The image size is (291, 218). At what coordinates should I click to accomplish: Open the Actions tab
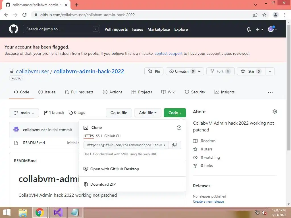(x=113, y=92)
